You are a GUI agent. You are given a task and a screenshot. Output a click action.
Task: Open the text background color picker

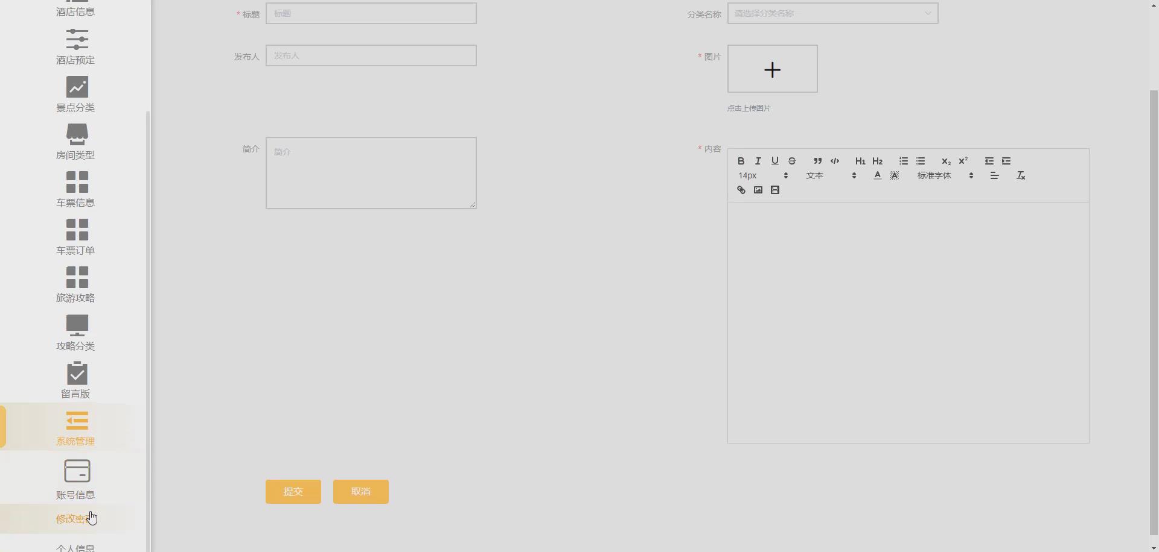(x=894, y=175)
